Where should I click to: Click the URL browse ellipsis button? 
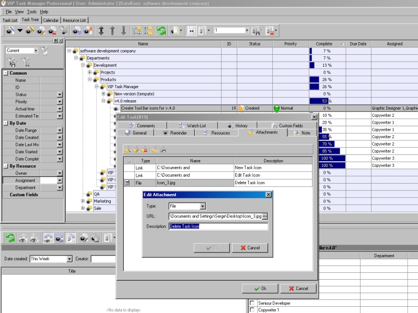pyautogui.click(x=265, y=216)
